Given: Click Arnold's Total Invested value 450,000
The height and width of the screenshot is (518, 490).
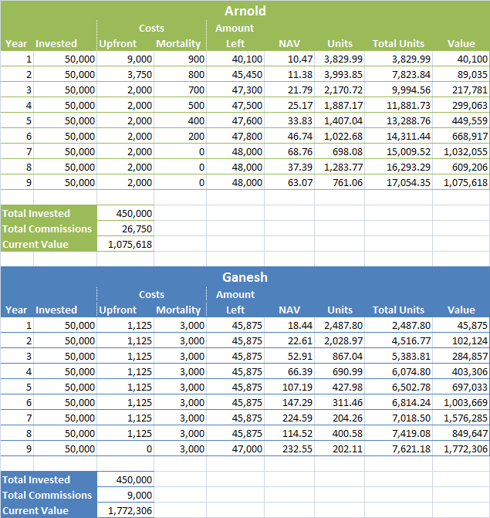Looking at the screenshot, I should (x=133, y=213).
